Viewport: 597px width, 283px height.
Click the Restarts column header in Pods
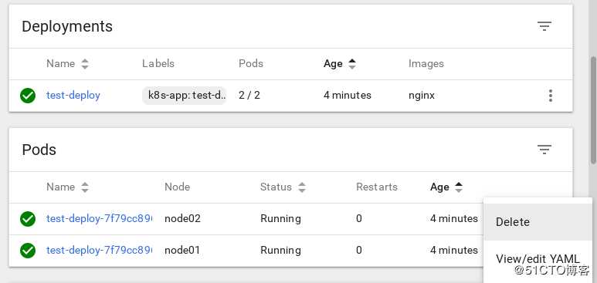click(377, 187)
